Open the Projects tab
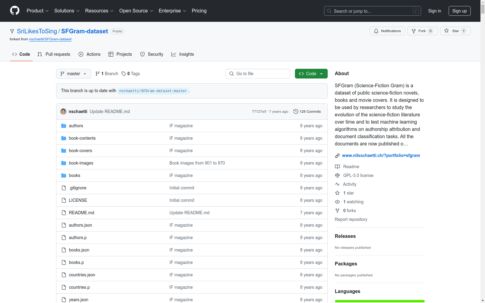The width and height of the screenshot is (485, 303). pyautogui.click(x=120, y=54)
